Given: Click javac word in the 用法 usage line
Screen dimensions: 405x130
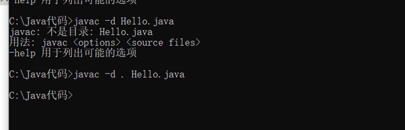Looking at the screenshot, I should (54, 43).
